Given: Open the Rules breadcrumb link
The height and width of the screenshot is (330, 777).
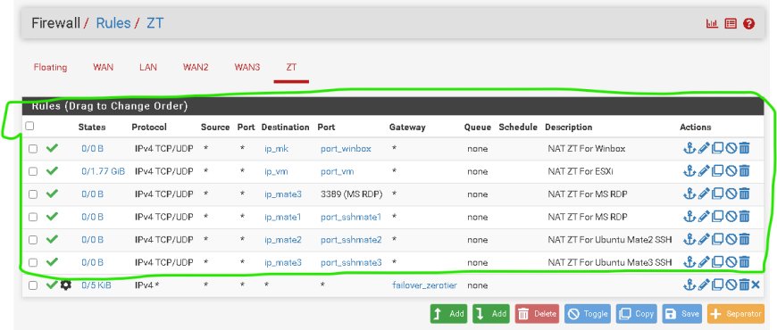Looking at the screenshot, I should click(113, 23).
